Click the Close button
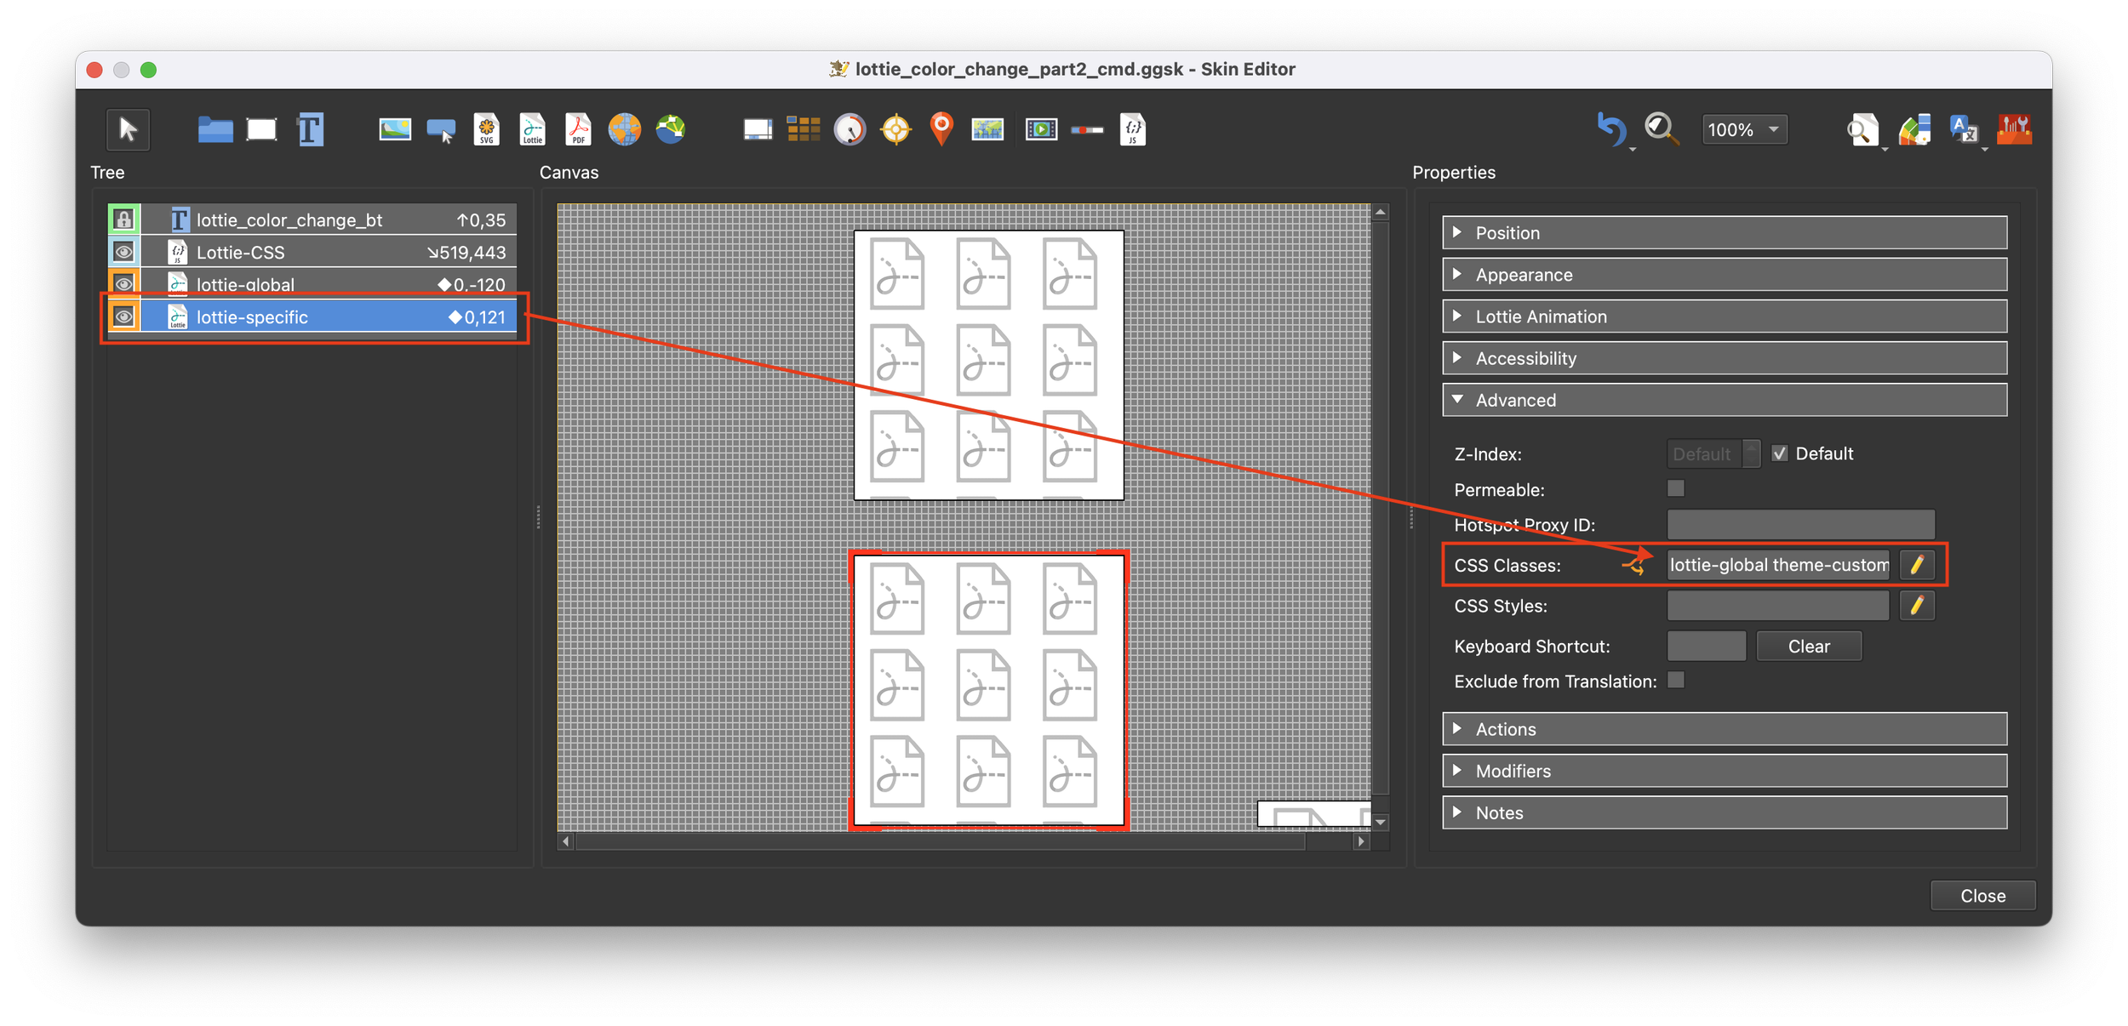The image size is (2128, 1026). coord(1982,896)
